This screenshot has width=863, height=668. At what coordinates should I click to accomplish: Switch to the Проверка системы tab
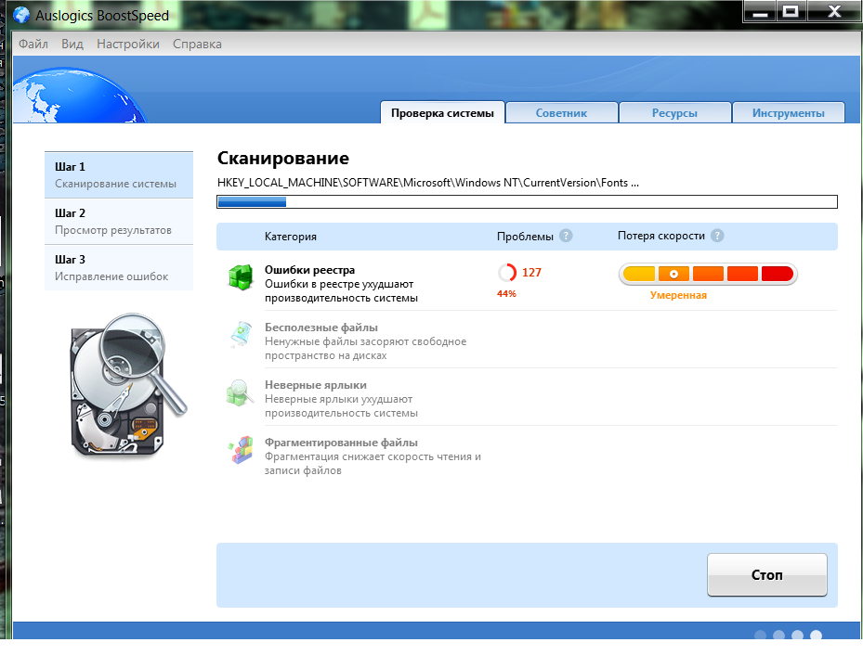click(442, 112)
